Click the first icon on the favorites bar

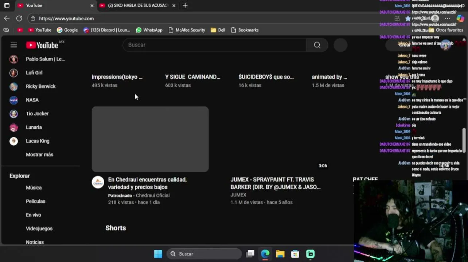pyautogui.click(x=6, y=30)
